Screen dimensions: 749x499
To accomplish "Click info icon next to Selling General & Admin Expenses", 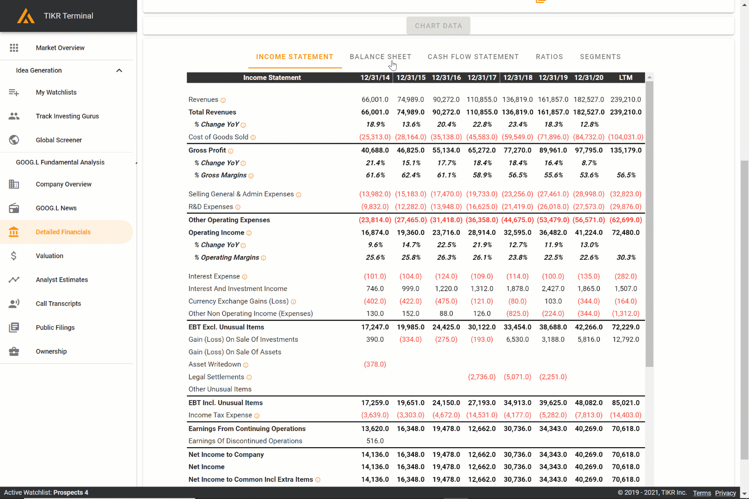I will tap(299, 195).
